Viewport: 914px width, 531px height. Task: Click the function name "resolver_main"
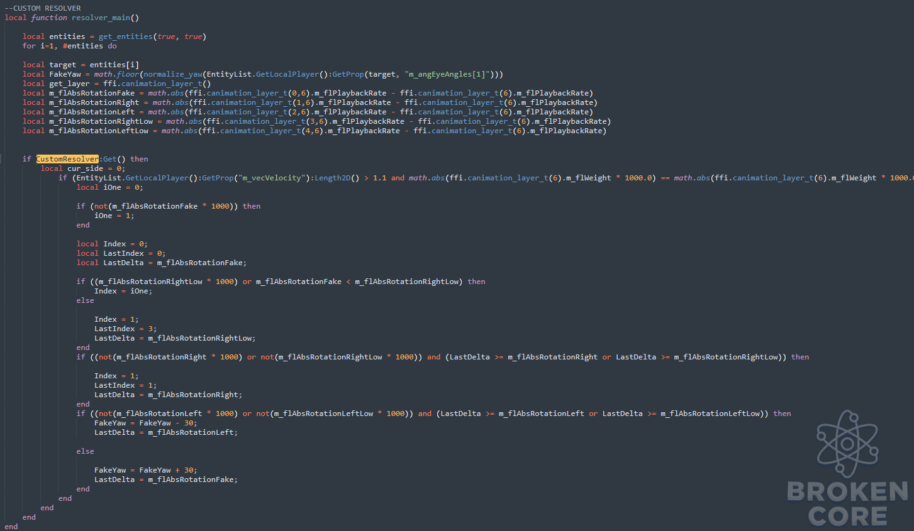click(x=101, y=18)
